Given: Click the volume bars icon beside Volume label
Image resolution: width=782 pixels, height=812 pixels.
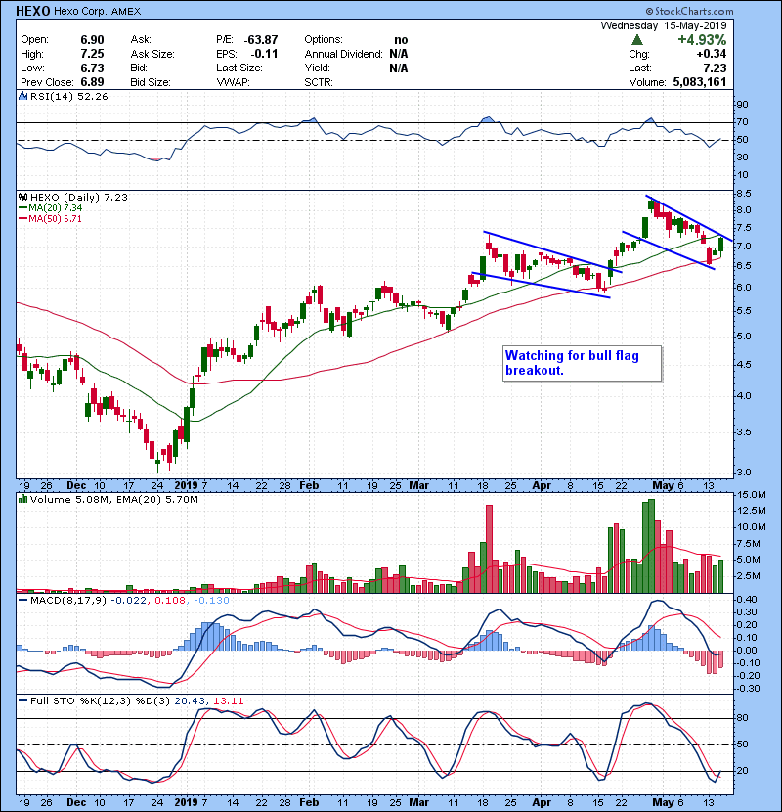Looking at the screenshot, I should pos(22,500).
